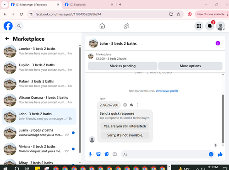Open Rafael conversation in list
The width and height of the screenshot is (229, 170).
[x=39, y=84]
